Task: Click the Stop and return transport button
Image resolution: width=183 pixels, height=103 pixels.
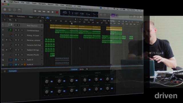Action: tap(48, 12)
